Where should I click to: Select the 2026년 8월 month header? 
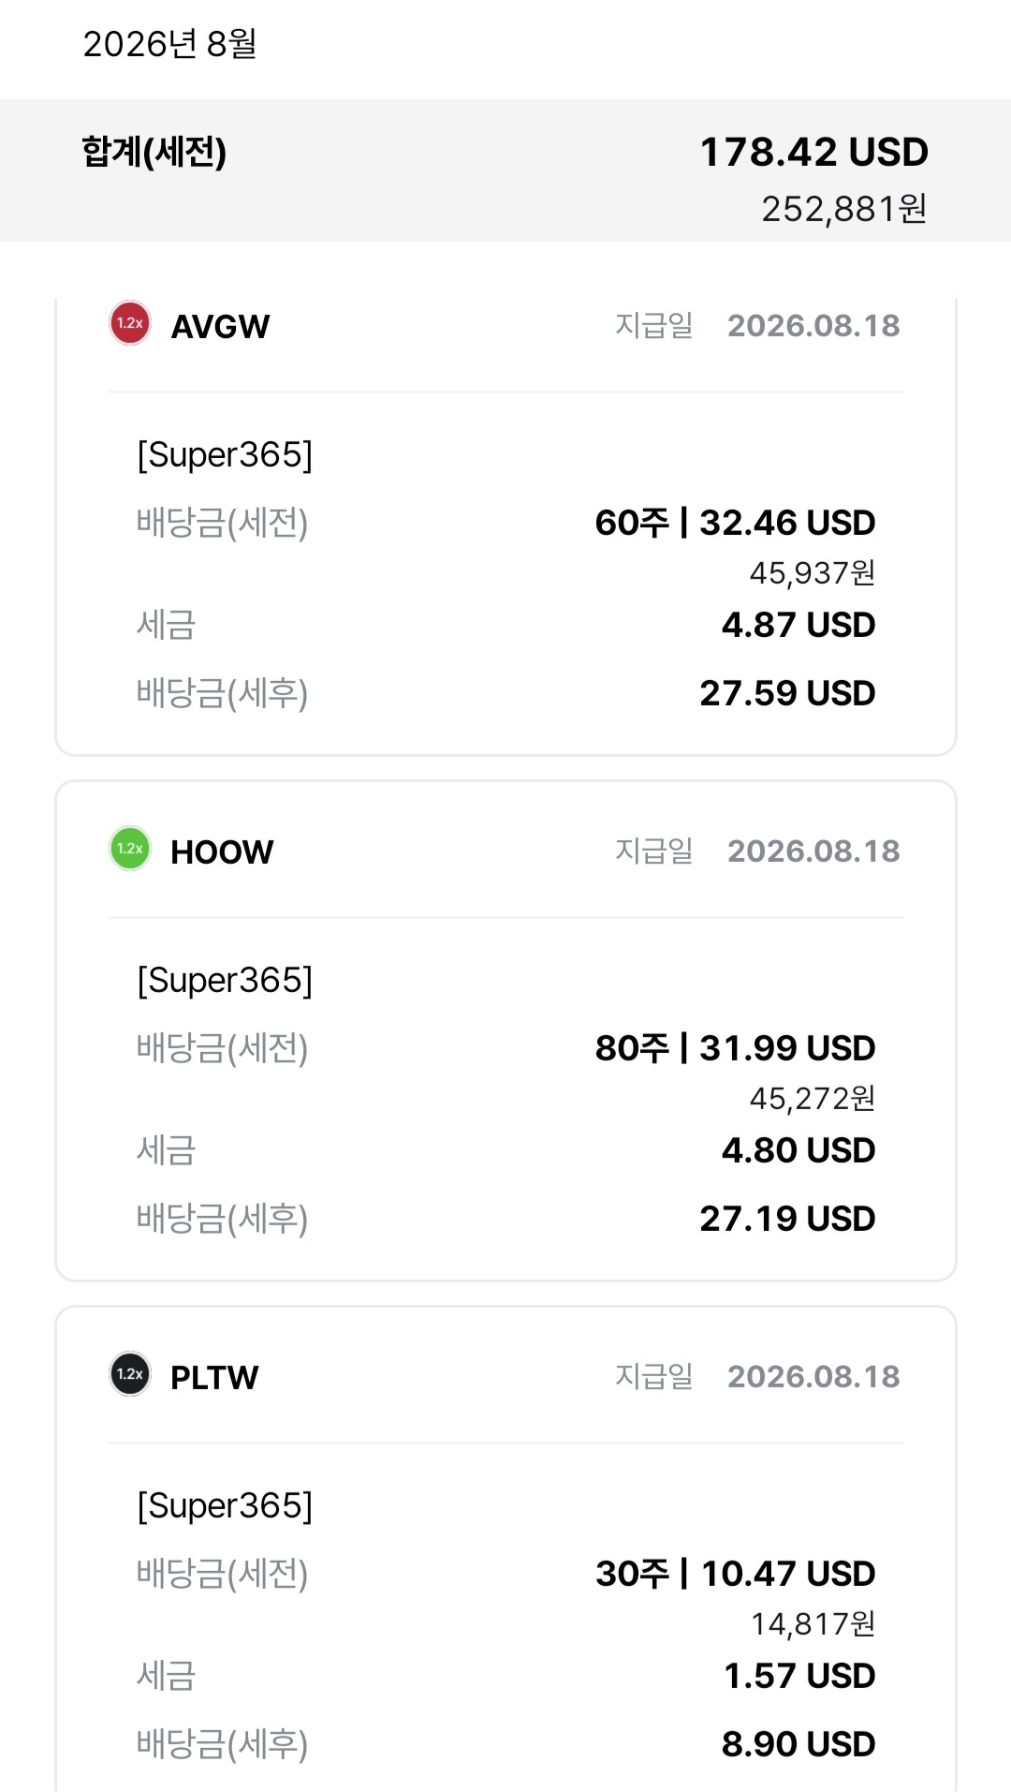click(x=169, y=43)
